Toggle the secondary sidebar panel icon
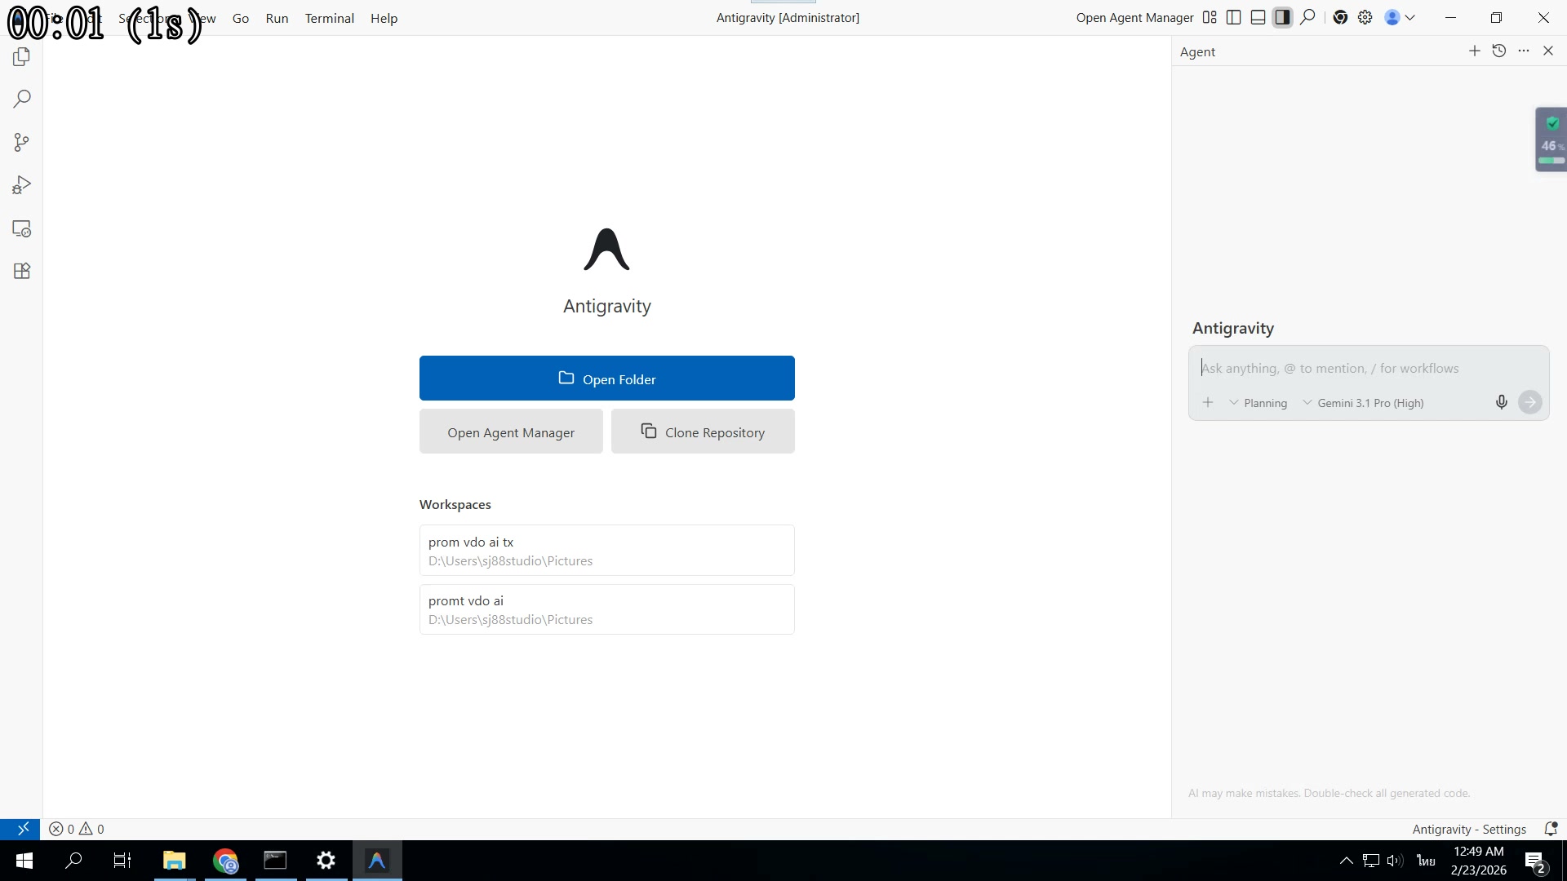This screenshot has width=1567, height=881. click(1283, 17)
